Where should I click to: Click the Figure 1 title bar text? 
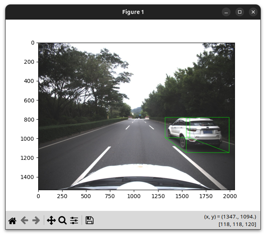(133, 12)
